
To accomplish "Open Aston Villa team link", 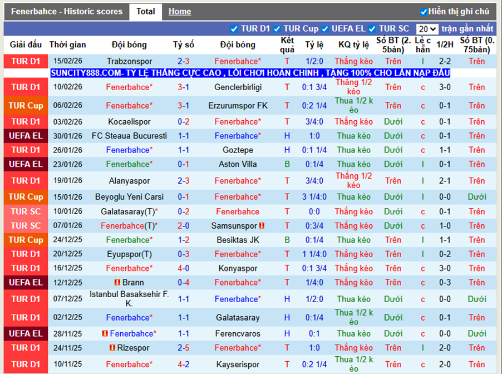I will (238, 164).
